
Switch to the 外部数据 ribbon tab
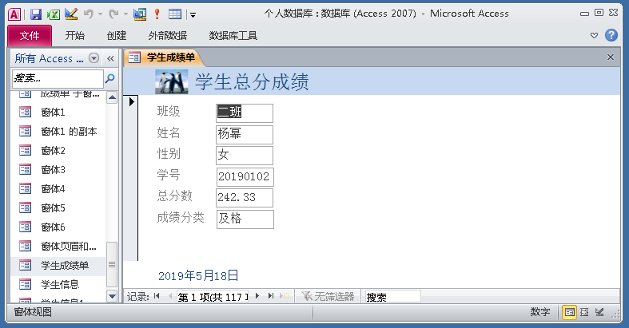[x=168, y=36]
